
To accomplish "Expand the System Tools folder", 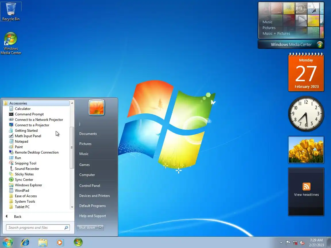I will (x=25, y=201).
